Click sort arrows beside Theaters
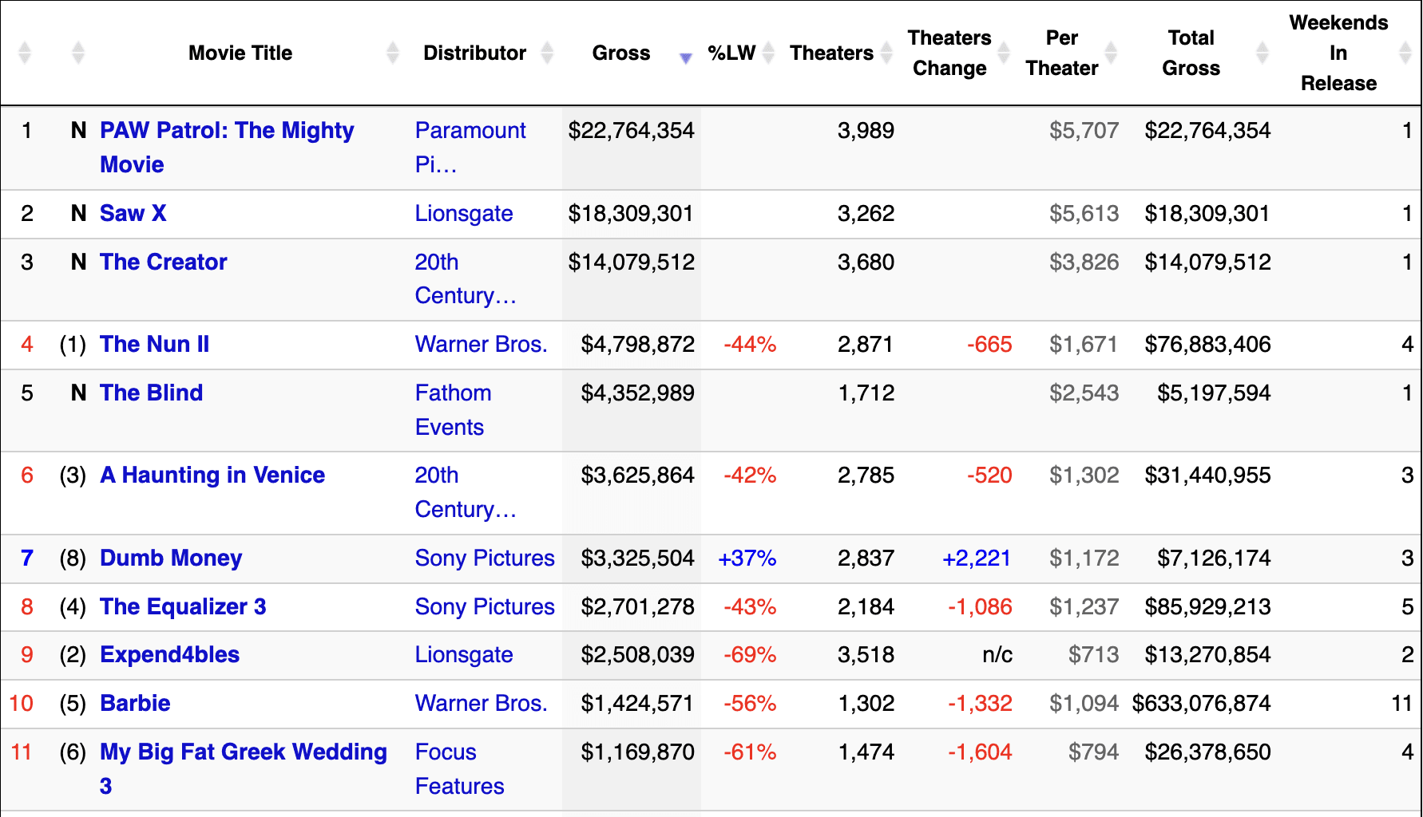The image size is (1423, 817). (886, 53)
